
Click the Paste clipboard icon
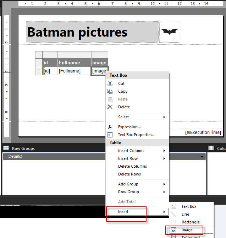click(x=110, y=99)
